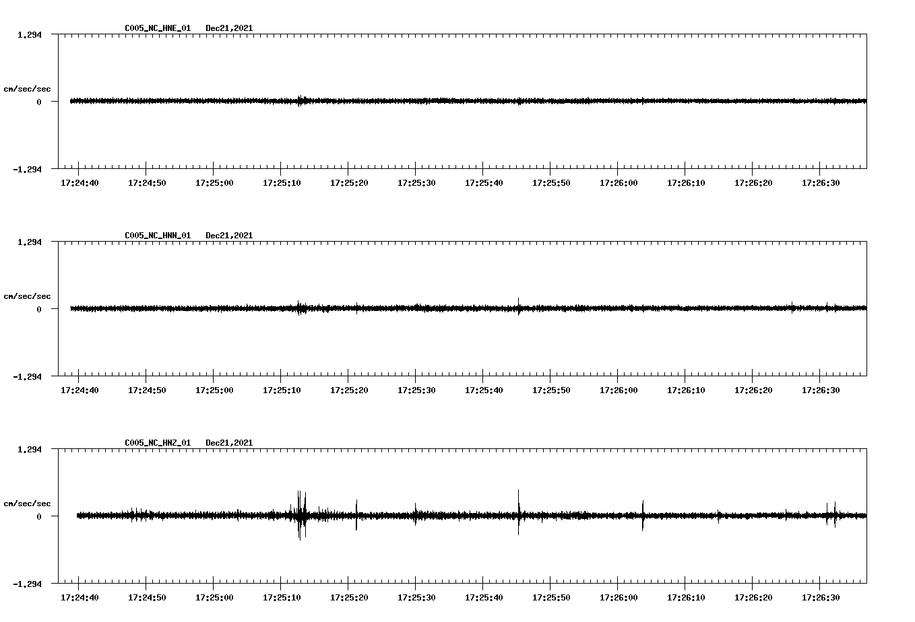Click the 17:25:20 time label under HNZ plot
915x622 pixels.
coord(349,598)
